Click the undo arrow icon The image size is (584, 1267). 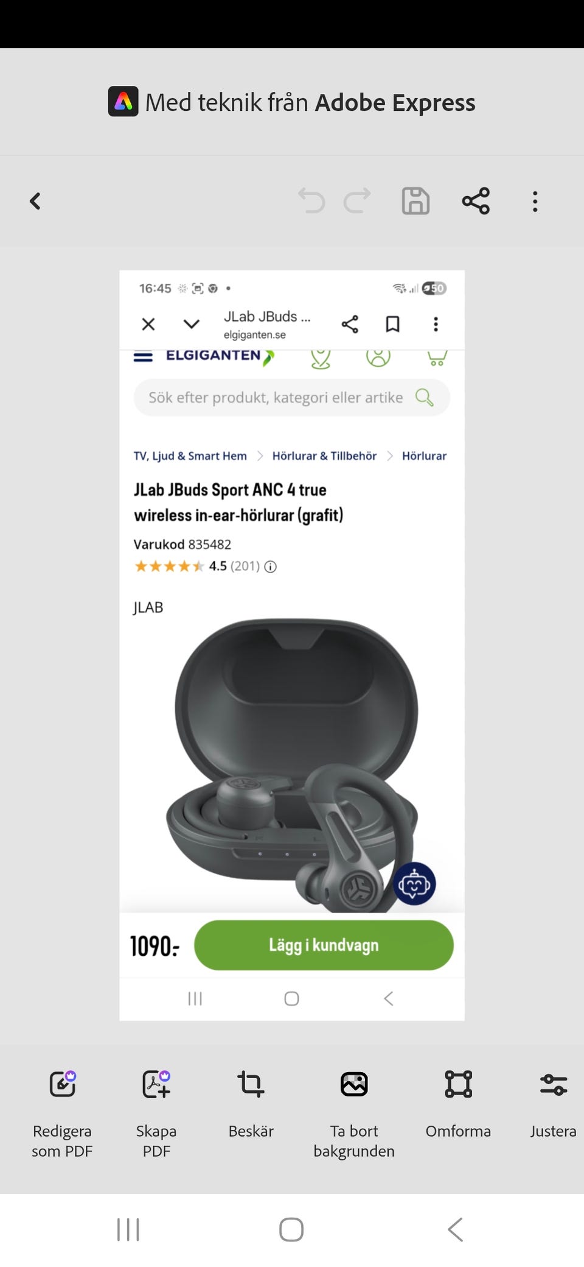pyautogui.click(x=311, y=200)
